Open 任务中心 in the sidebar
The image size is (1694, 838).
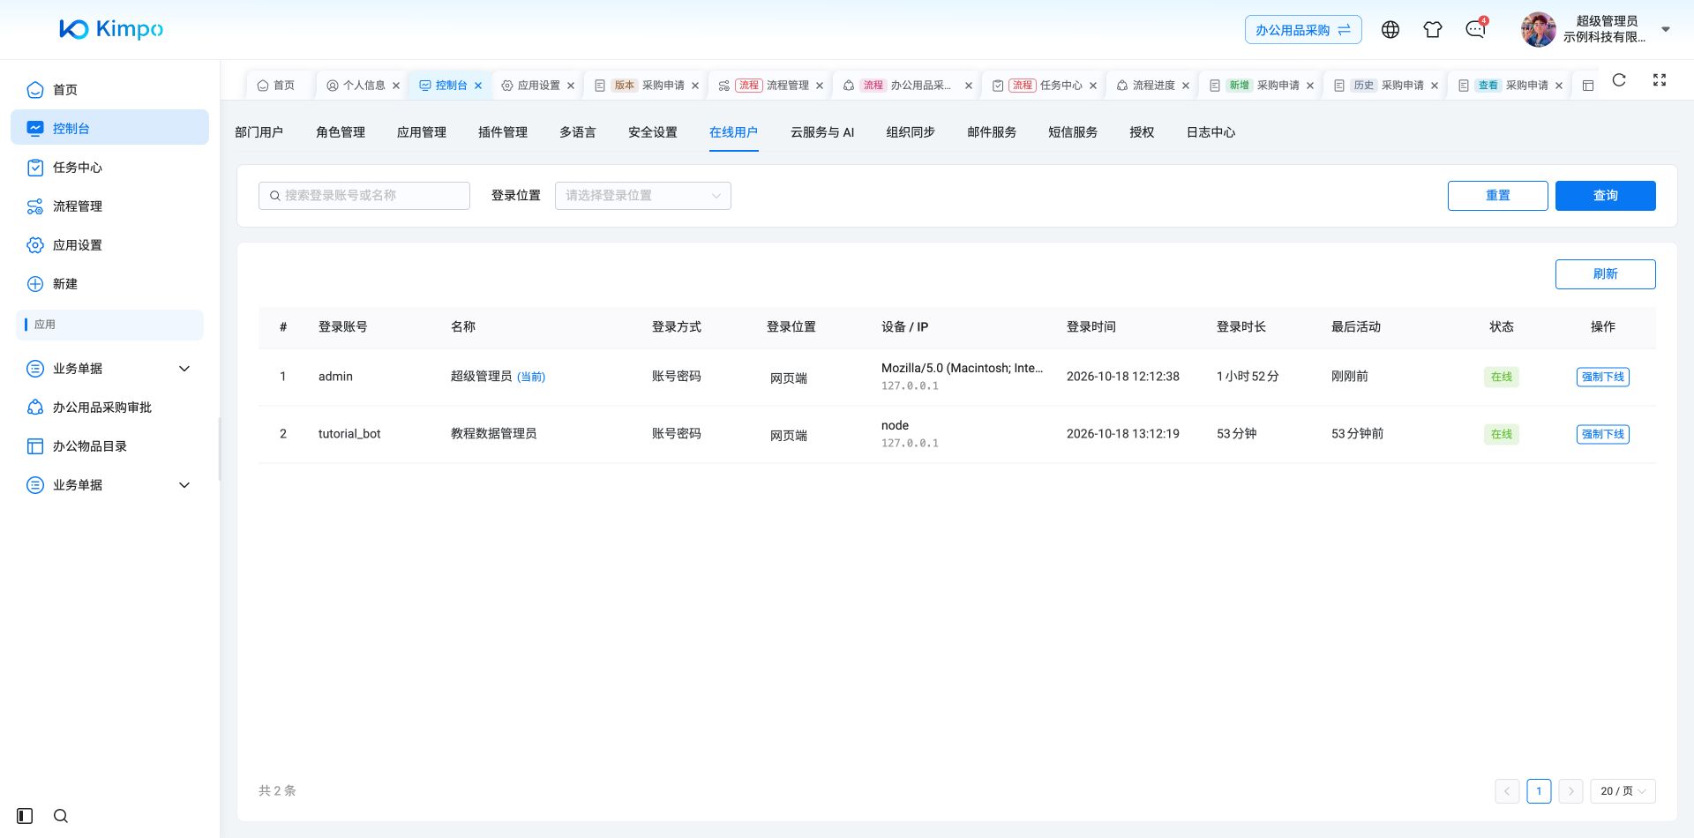(109, 168)
